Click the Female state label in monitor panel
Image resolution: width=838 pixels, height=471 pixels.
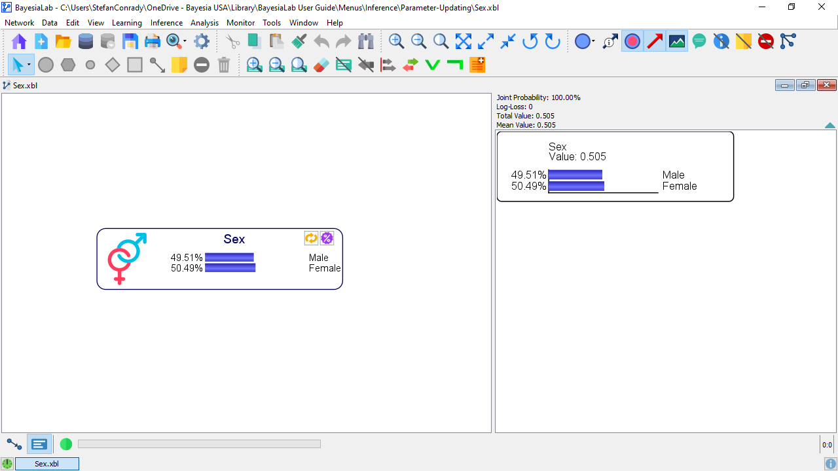(x=680, y=186)
